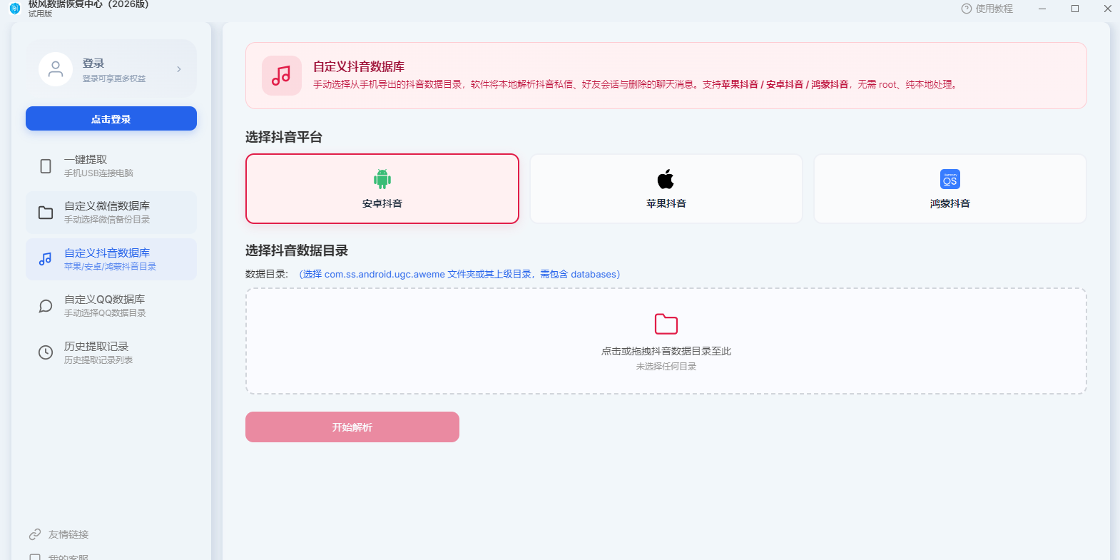Click the app shield logo icon
Viewport: 1120px width, 560px height.
(x=14, y=9)
